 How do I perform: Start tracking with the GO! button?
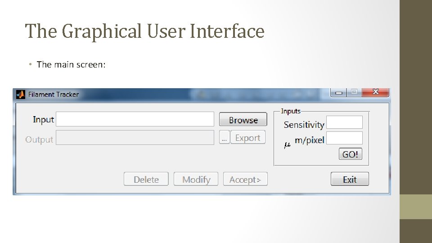[x=350, y=154]
